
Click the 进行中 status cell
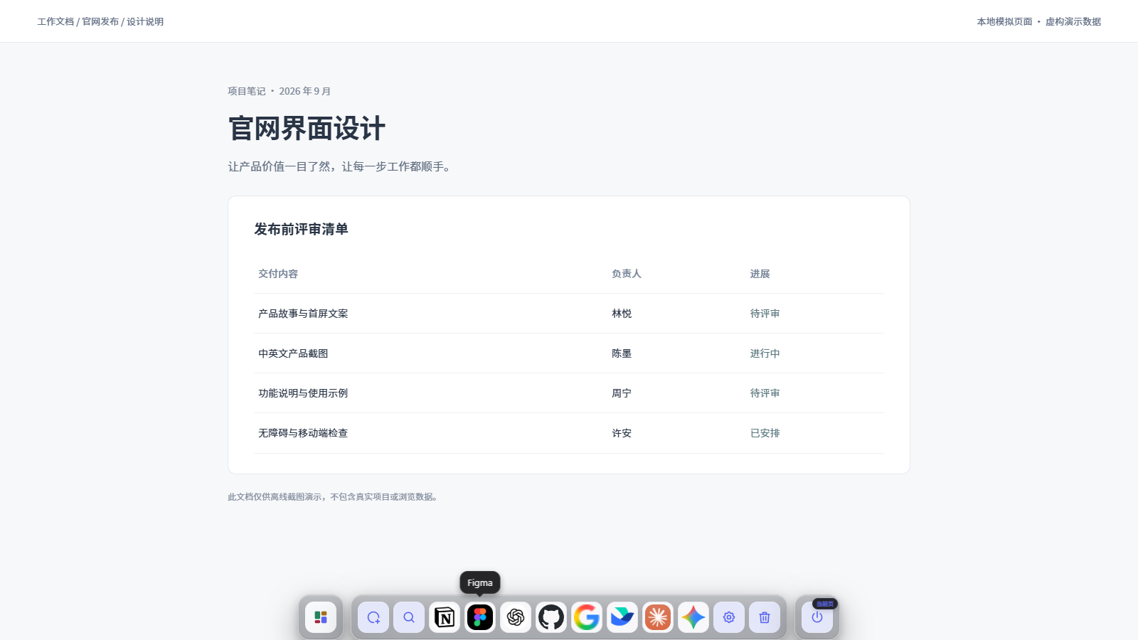[x=765, y=353]
